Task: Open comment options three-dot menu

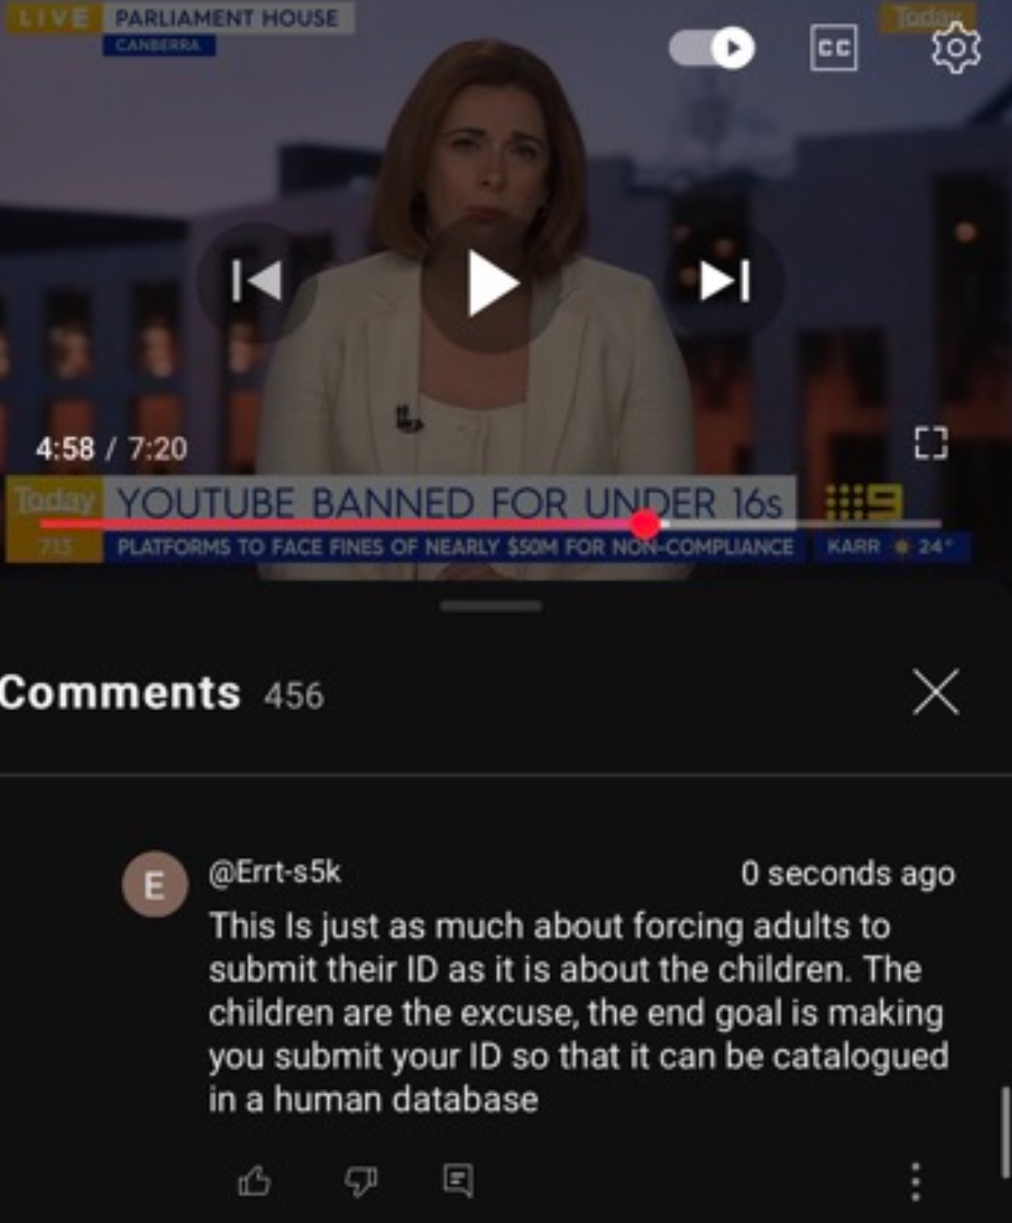Action: coord(915,1182)
